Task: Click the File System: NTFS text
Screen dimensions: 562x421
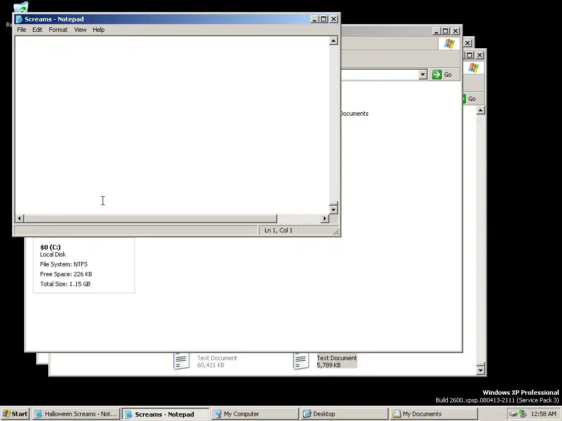Action: click(x=64, y=264)
